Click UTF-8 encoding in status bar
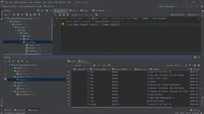Image resolution: width=204 pixels, height=114 pixels. tap(188, 113)
